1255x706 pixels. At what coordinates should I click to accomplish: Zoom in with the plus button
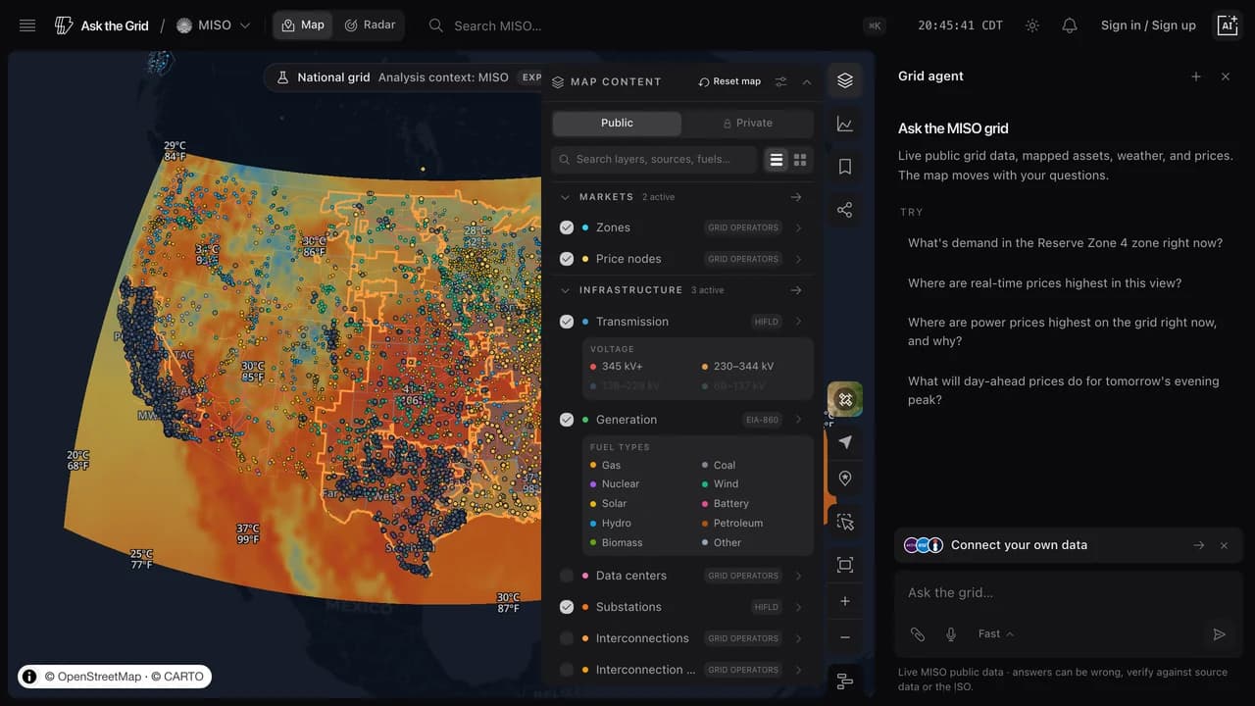(845, 601)
